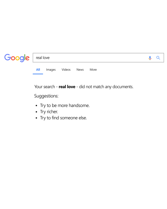Expand the More search options
The height and width of the screenshot is (209, 167).
pyautogui.click(x=93, y=69)
